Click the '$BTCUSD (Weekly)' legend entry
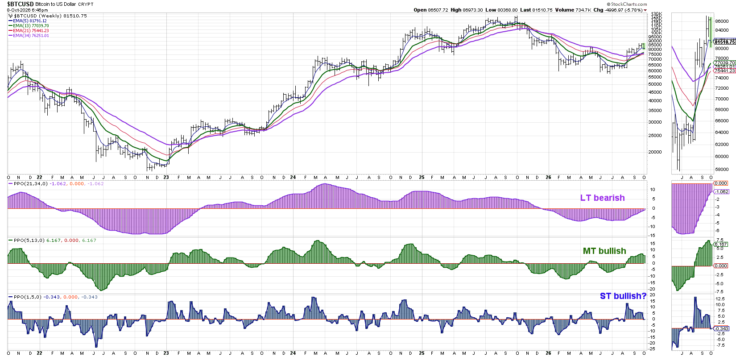The width and height of the screenshot is (736, 357). tap(38, 16)
